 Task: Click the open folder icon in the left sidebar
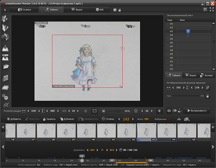point(6,67)
